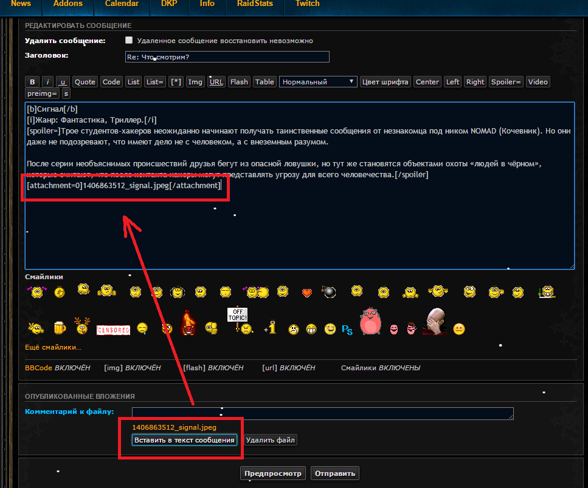
Task: Toggle bold formatting with B button
Action: [33, 82]
